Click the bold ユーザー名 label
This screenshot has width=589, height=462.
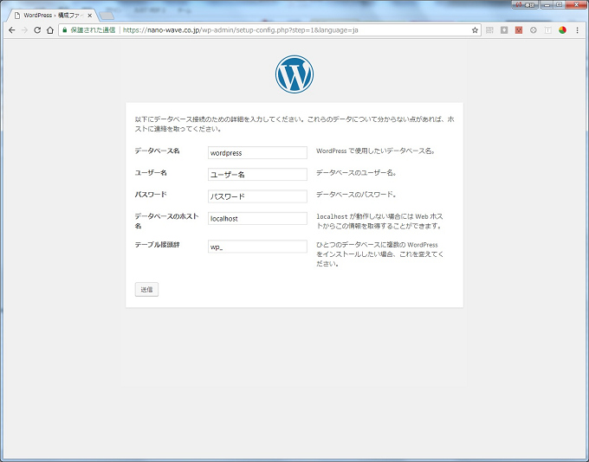151,173
